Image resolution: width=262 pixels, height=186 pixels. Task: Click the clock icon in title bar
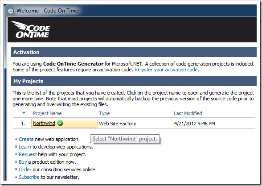tap(11, 11)
